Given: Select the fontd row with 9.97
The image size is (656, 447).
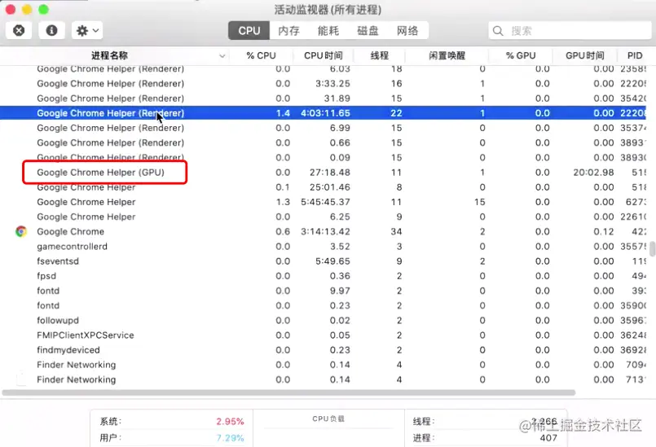Looking at the screenshot, I should (323, 291).
